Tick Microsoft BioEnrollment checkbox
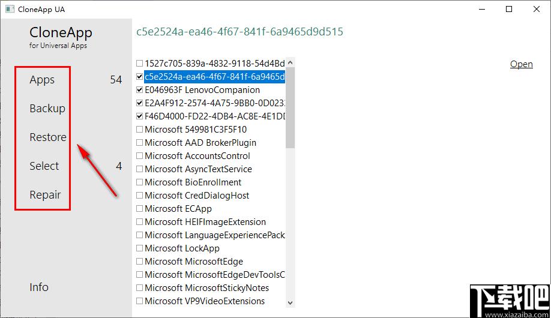Viewport: 551px width, 318px height. click(139, 182)
